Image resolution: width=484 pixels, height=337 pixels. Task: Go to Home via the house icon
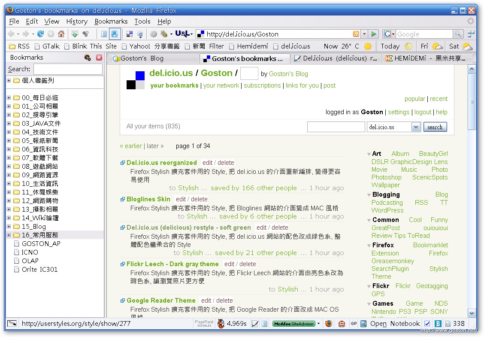(x=61, y=33)
